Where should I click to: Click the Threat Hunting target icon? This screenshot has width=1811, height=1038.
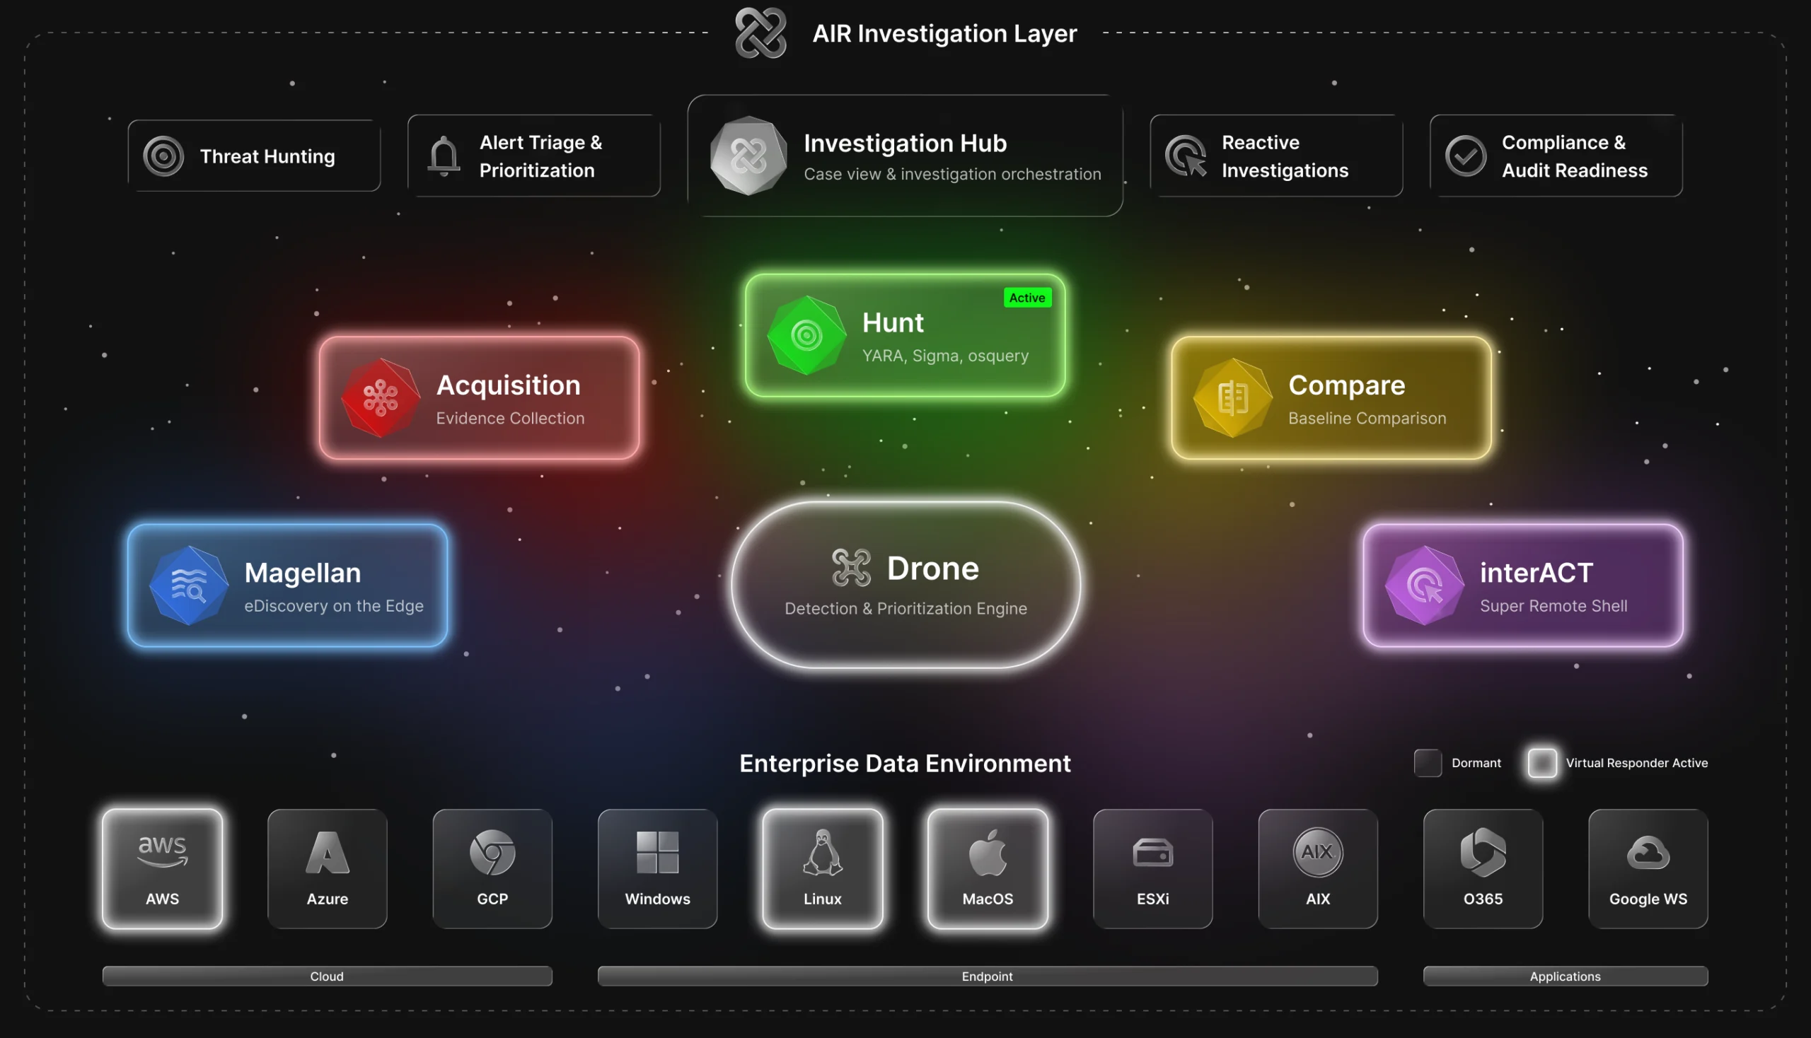pos(163,156)
